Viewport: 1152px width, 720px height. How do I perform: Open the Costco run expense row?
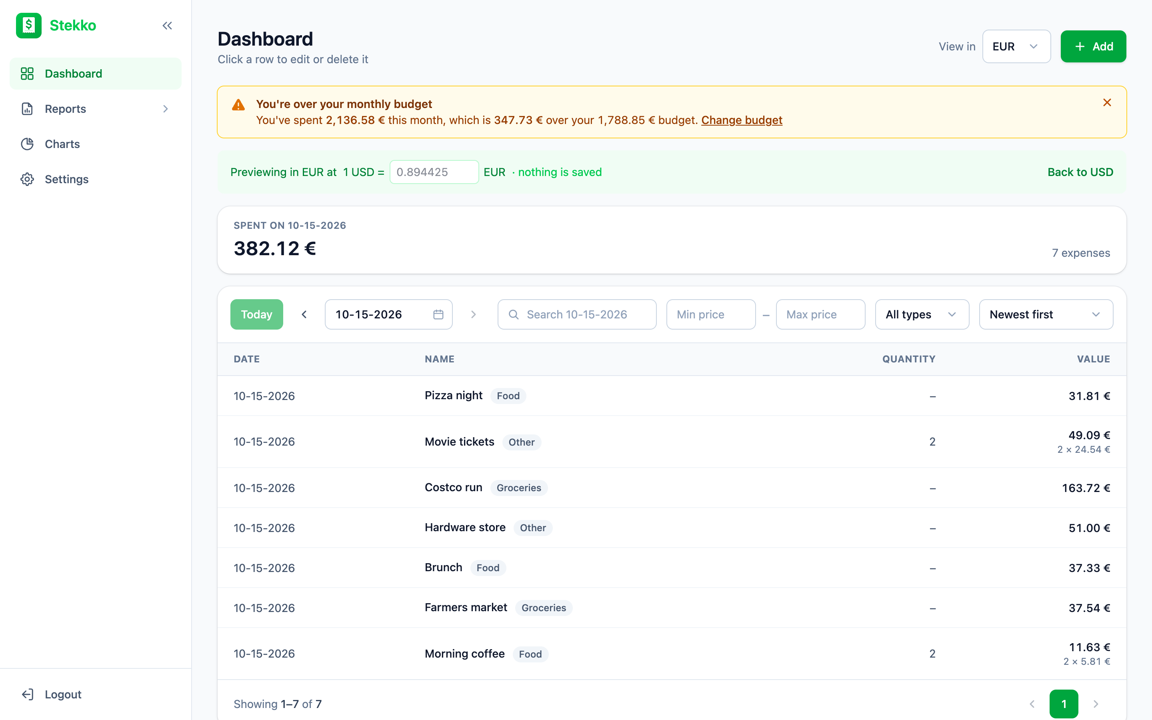click(x=672, y=488)
